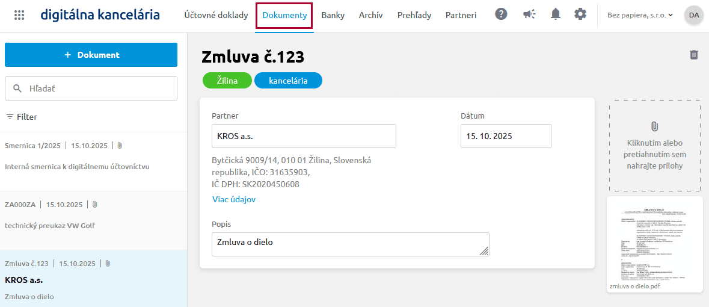709x307 pixels.
Task: Go to the Archív tab
Action: point(370,15)
